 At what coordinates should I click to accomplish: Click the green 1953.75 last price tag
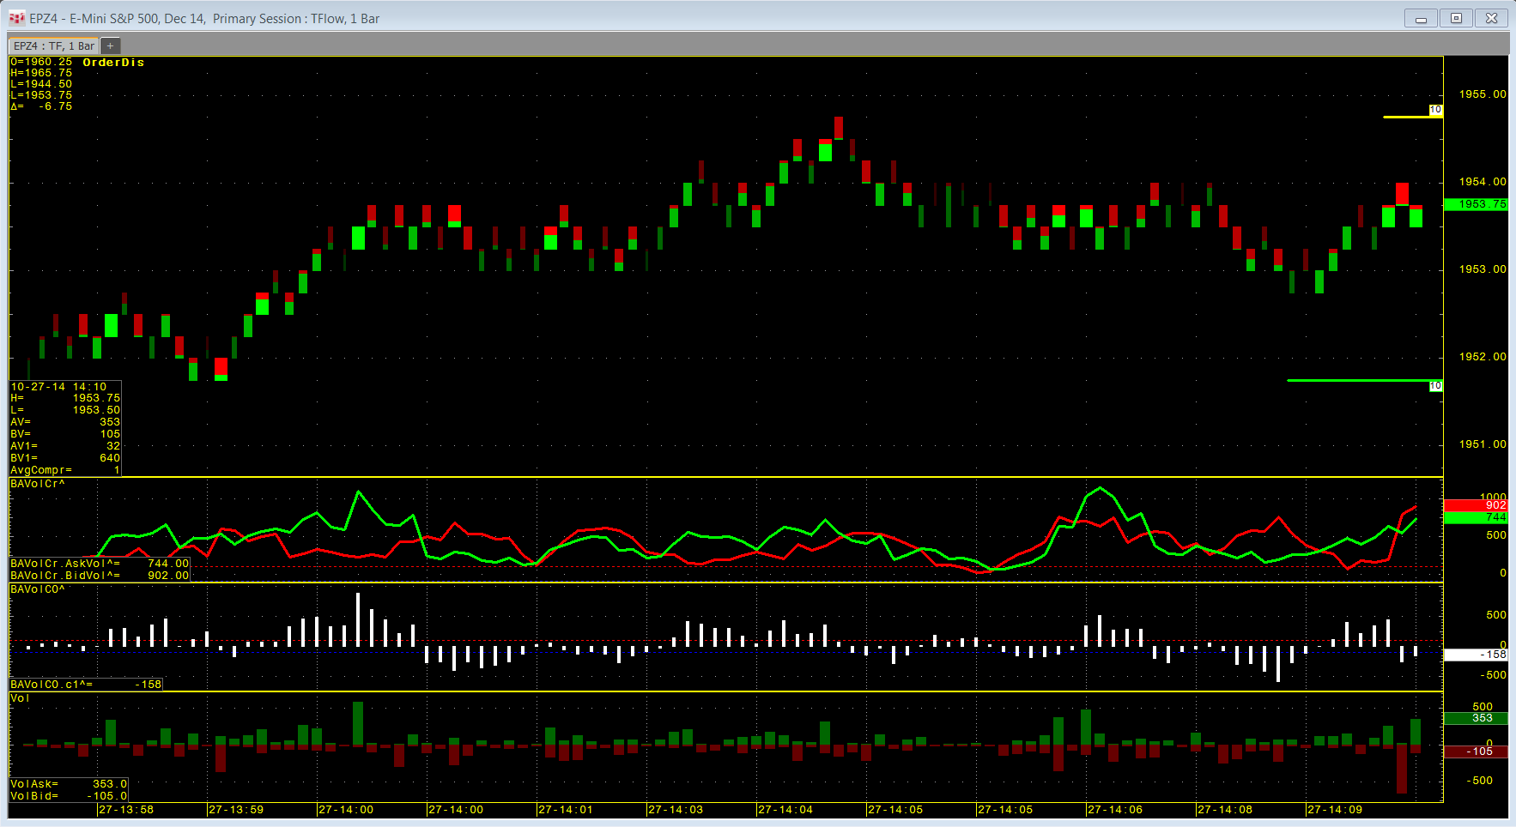[1477, 204]
